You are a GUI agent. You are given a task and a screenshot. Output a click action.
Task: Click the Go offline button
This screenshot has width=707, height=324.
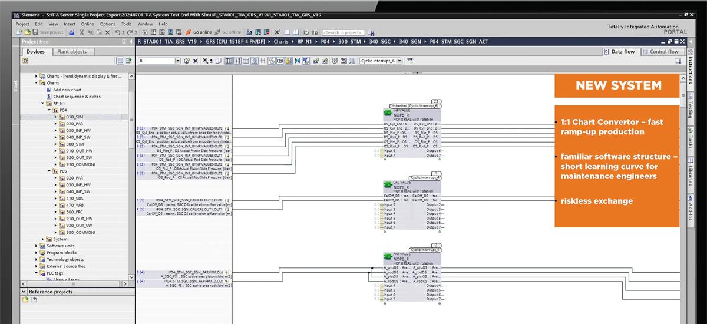[x=228, y=32]
